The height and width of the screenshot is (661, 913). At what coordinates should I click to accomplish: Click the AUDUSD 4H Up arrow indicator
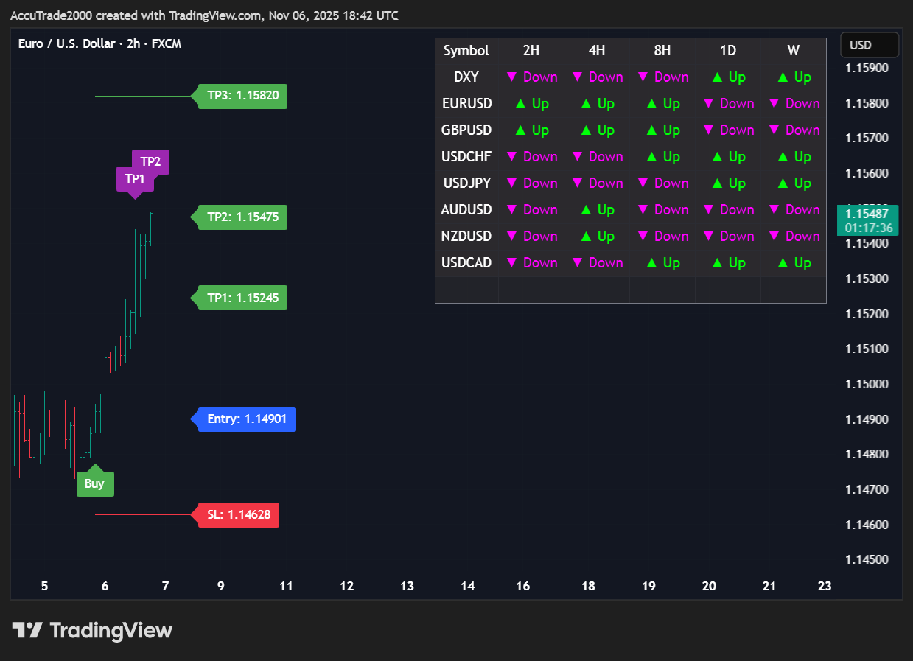597,210
